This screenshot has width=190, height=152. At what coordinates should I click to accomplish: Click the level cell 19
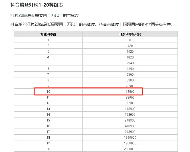[x=48, y=143]
